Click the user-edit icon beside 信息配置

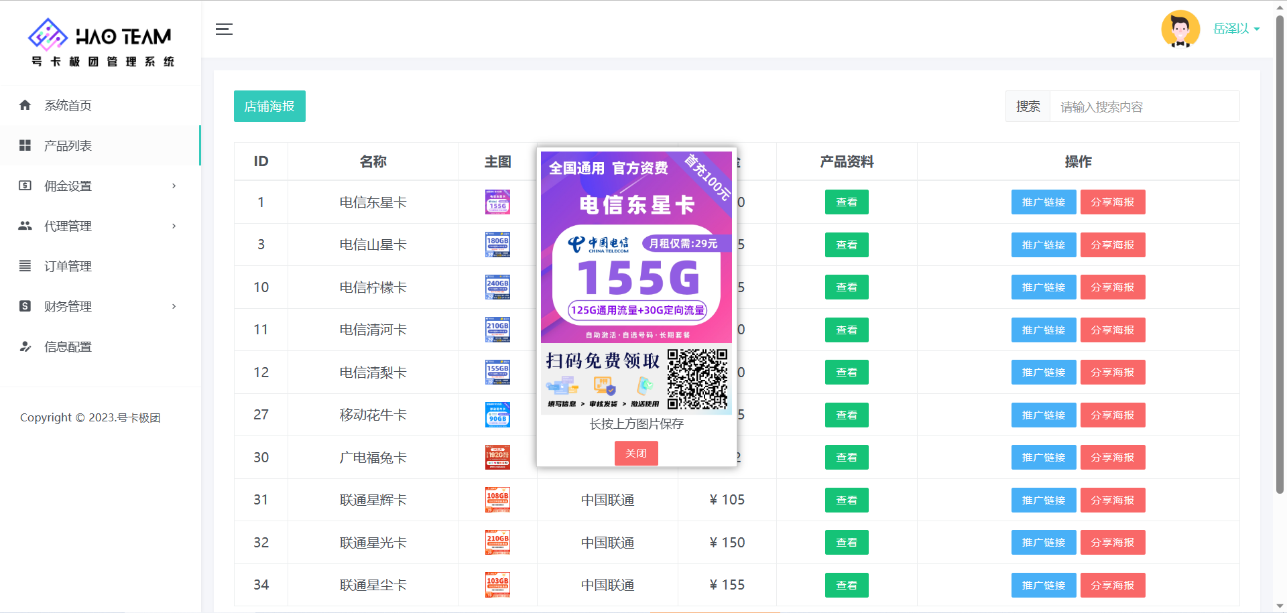[x=25, y=346]
